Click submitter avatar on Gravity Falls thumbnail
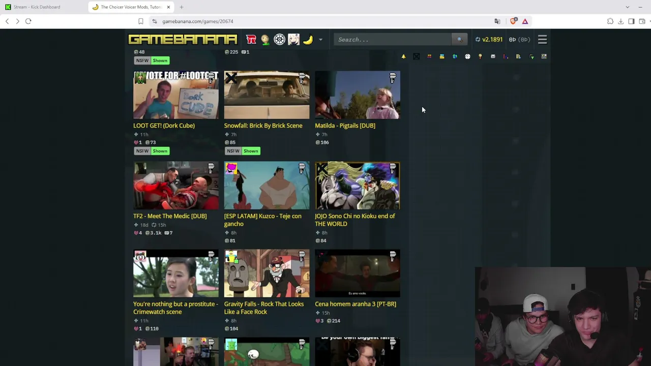The width and height of the screenshot is (651, 366). [231, 257]
